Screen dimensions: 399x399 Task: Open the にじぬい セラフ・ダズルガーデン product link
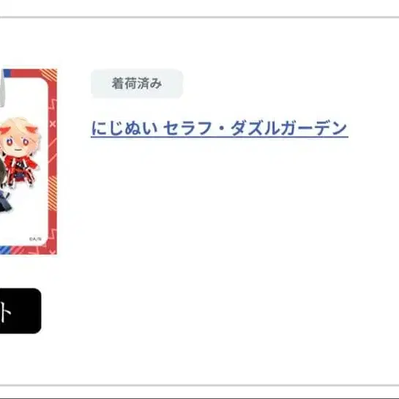coord(220,128)
